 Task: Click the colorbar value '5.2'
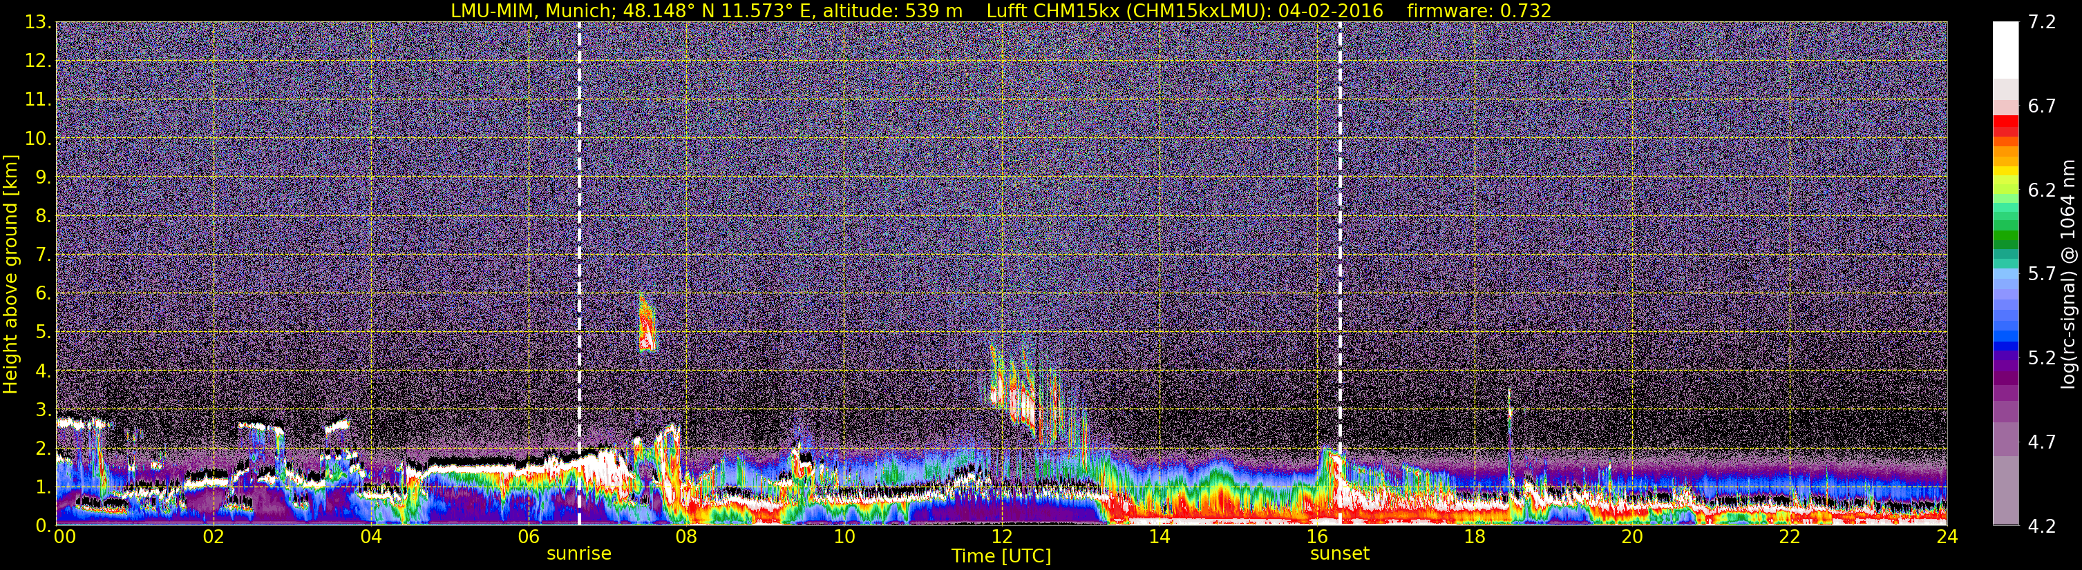(2042, 357)
